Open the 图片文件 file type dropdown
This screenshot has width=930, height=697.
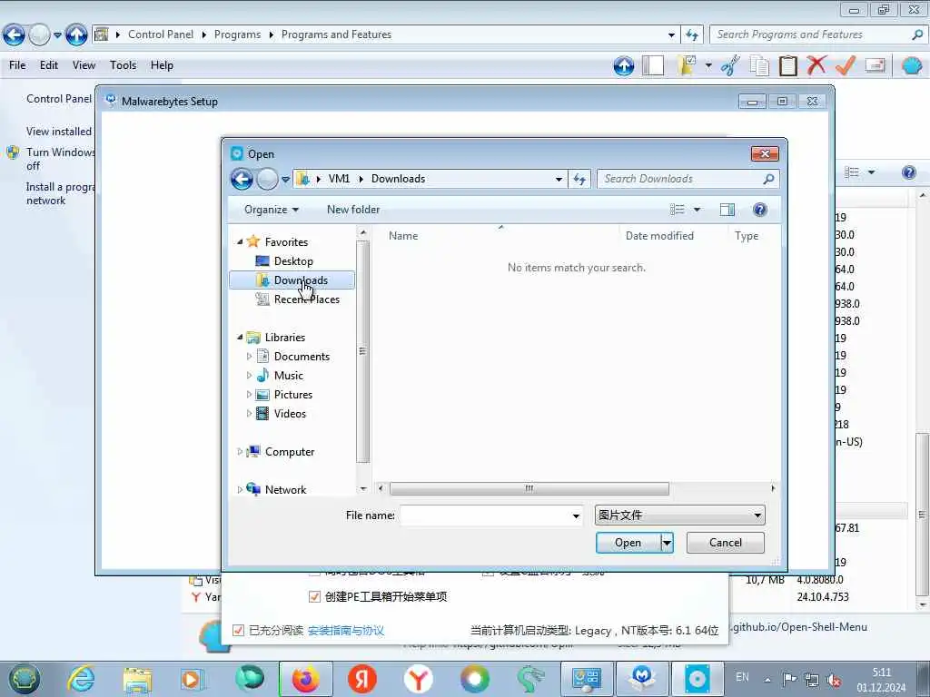coord(679,515)
